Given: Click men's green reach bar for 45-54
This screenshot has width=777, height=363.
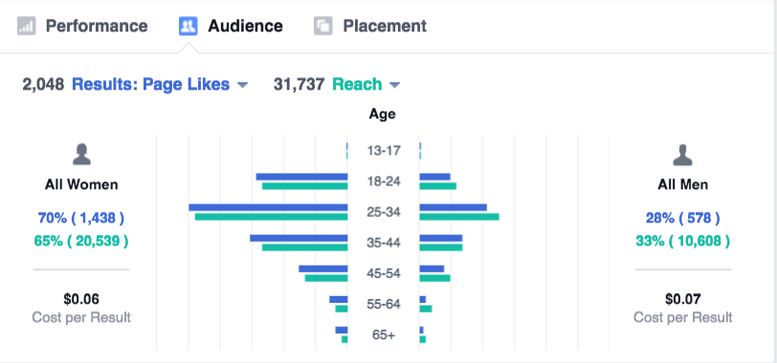Looking at the screenshot, I should coord(434,278).
